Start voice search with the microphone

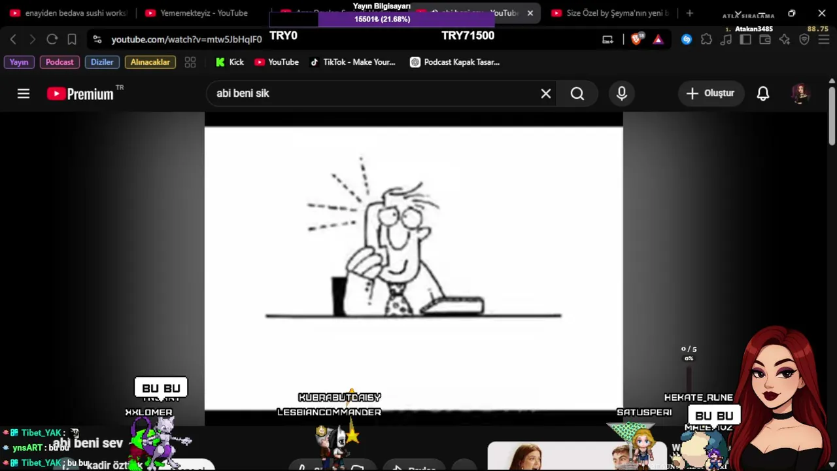622,94
